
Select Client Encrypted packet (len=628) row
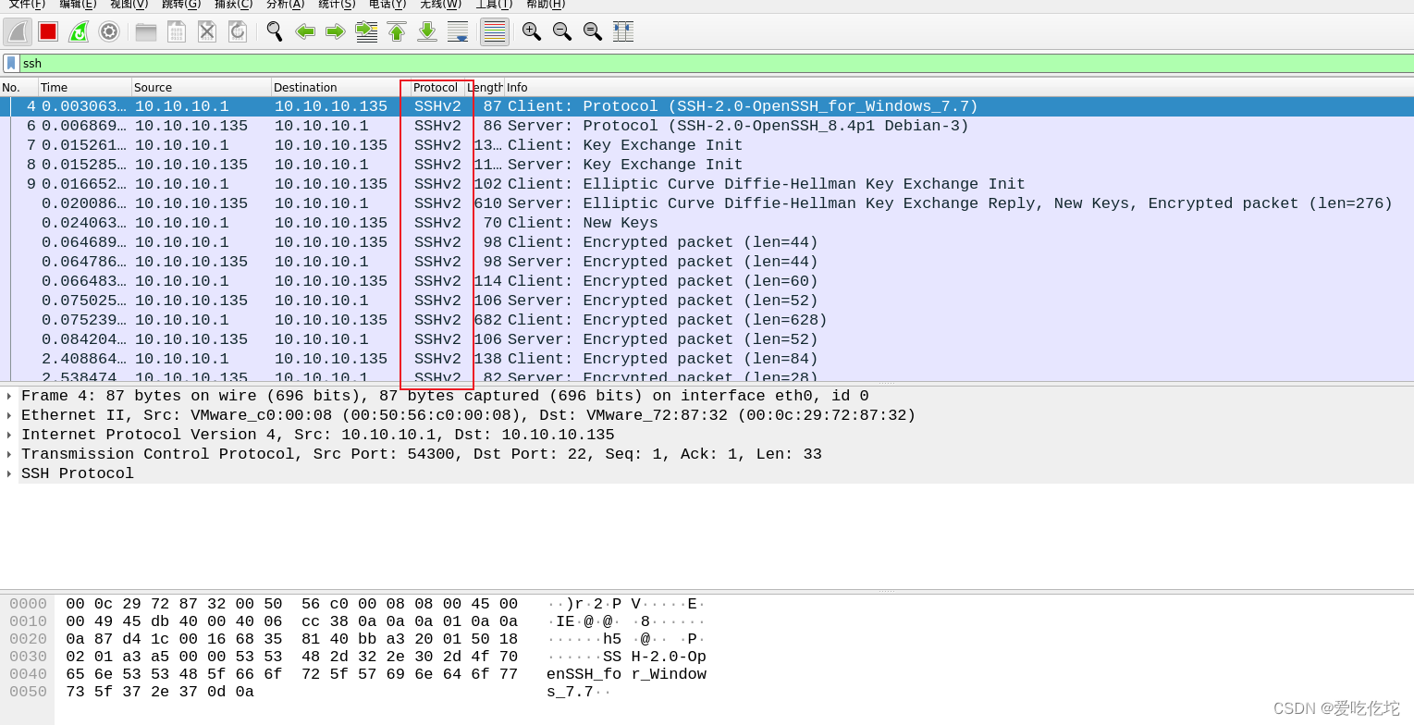click(x=707, y=320)
